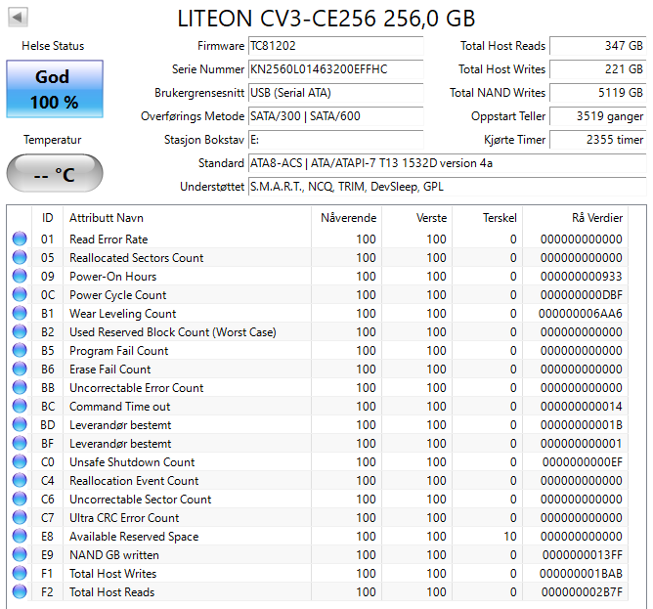Click the Oppstart Teller value field
The width and height of the screenshot is (653, 609).
[598, 116]
